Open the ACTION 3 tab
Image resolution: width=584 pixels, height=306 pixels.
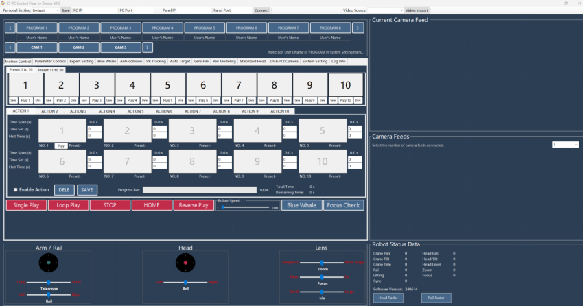point(78,111)
